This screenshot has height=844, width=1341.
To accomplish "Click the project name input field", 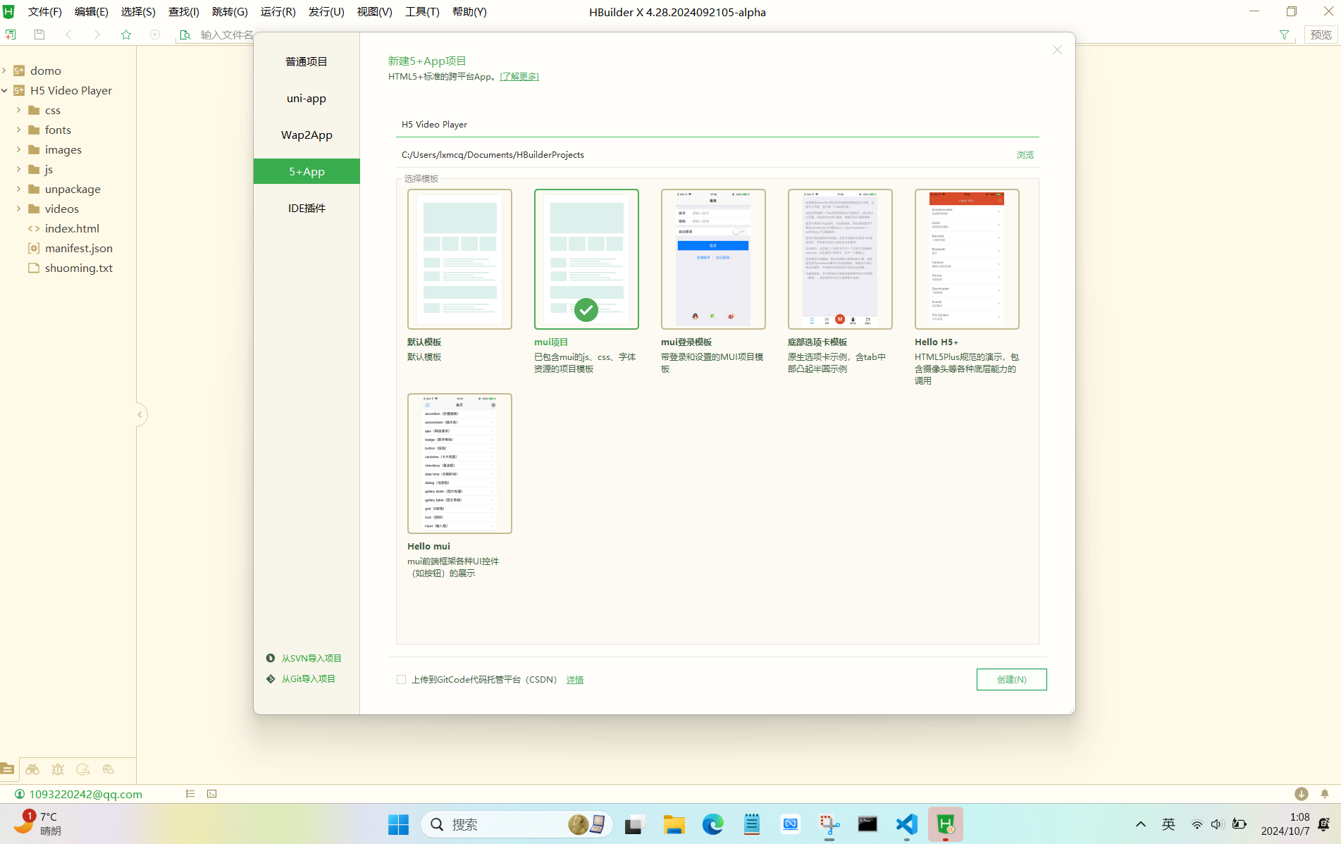I will click(x=717, y=125).
